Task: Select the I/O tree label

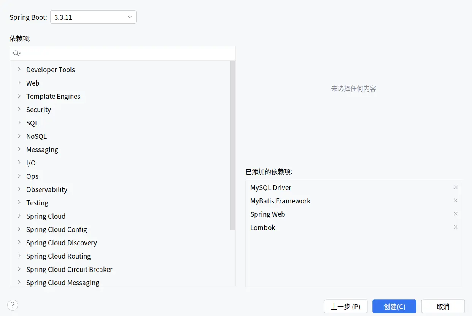Action: tap(31, 163)
